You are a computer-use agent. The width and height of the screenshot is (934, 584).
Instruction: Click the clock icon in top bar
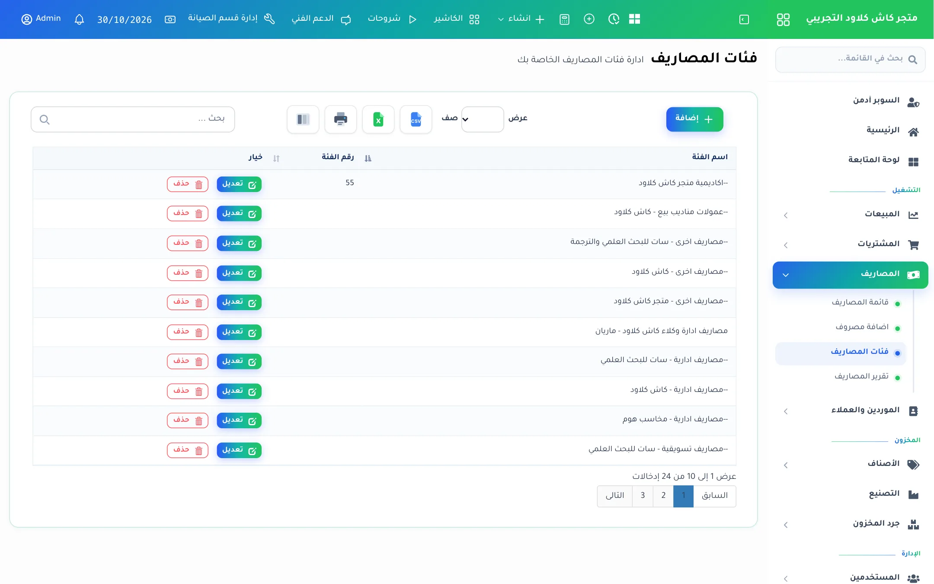click(614, 19)
